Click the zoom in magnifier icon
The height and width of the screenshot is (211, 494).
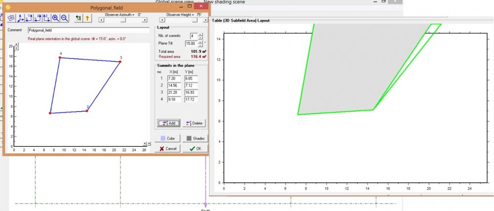coord(55,18)
